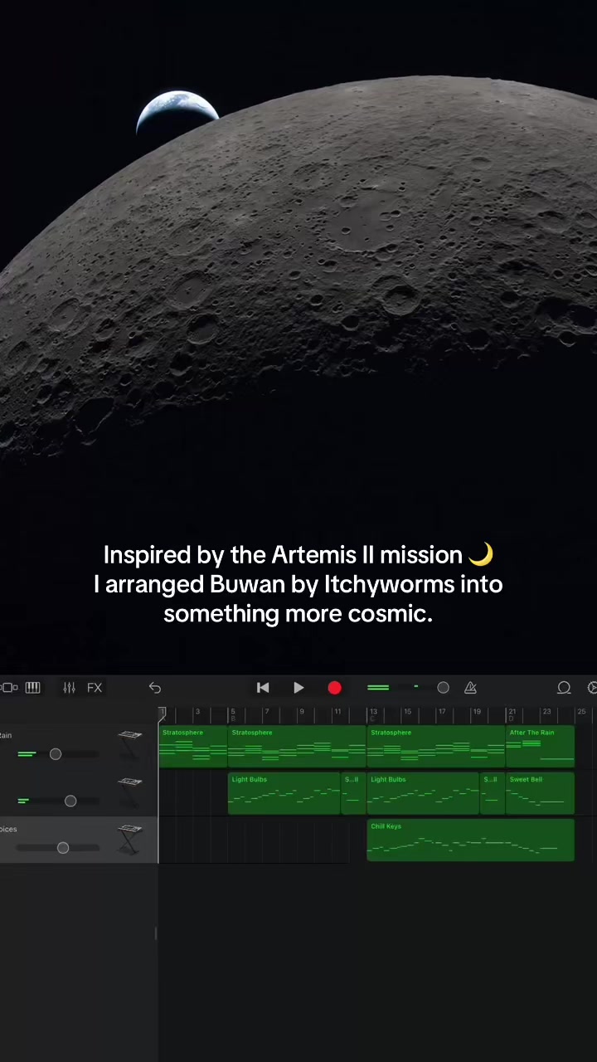Click bar 23 on the ruler
Viewport: 597px width, 1062px height.
pyautogui.click(x=546, y=712)
